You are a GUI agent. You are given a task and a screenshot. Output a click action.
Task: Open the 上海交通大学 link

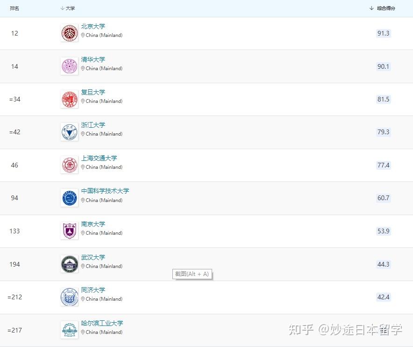tap(99, 158)
